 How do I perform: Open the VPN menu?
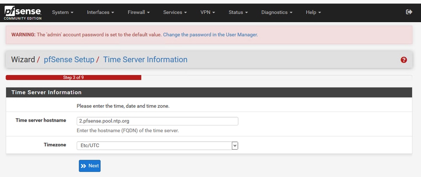(x=207, y=12)
